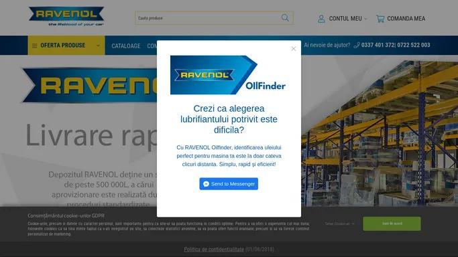Click the 0722 522 003 phone number

tap(414, 45)
